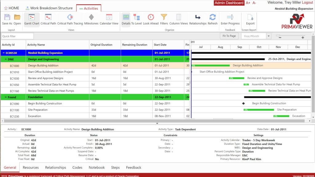The height and width of the screenshot is (177, 315).
Task: Open the Notebook tab at bottom
Action: point(97,167)
